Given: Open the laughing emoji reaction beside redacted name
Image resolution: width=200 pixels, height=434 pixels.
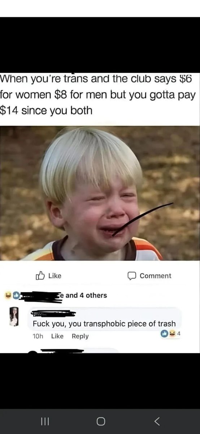Looking at the screenshot, I should pos(8,295).
